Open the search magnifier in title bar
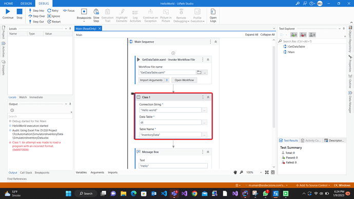 pyautogui.click(x=298, y=4)
